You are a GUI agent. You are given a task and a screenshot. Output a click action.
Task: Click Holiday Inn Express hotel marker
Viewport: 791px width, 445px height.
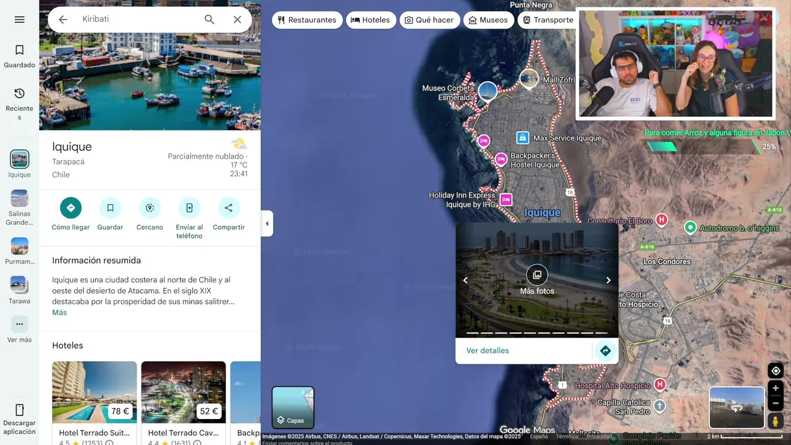coord(506,199)
